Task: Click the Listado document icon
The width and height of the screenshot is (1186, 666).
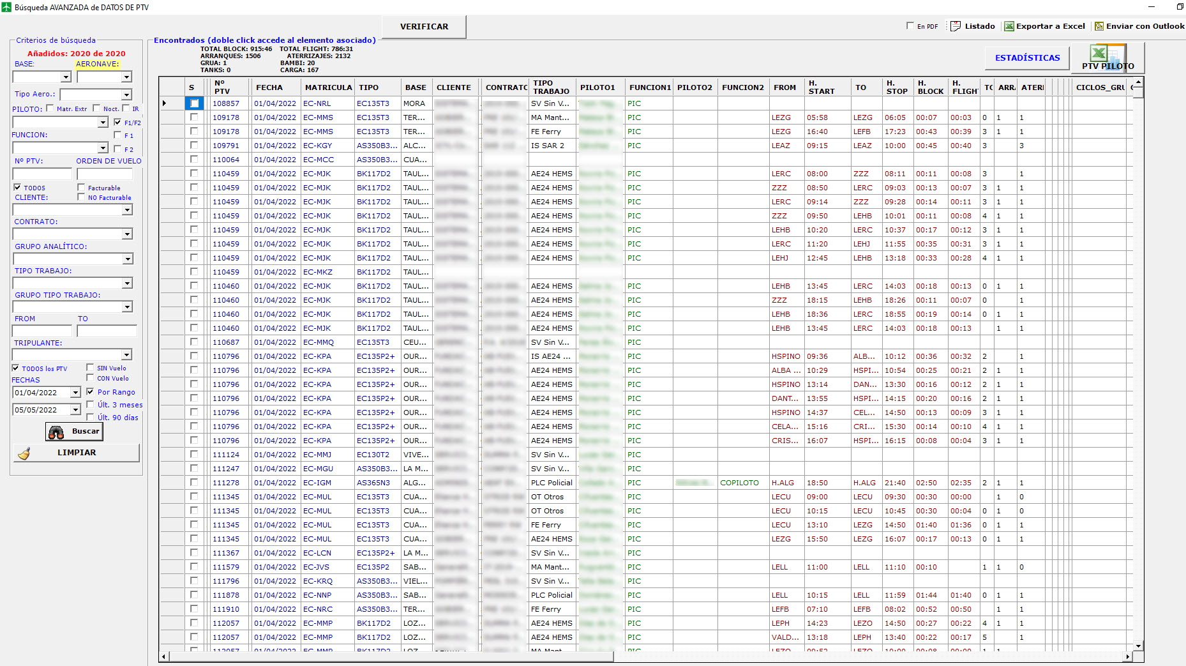Action: point(956,26)
